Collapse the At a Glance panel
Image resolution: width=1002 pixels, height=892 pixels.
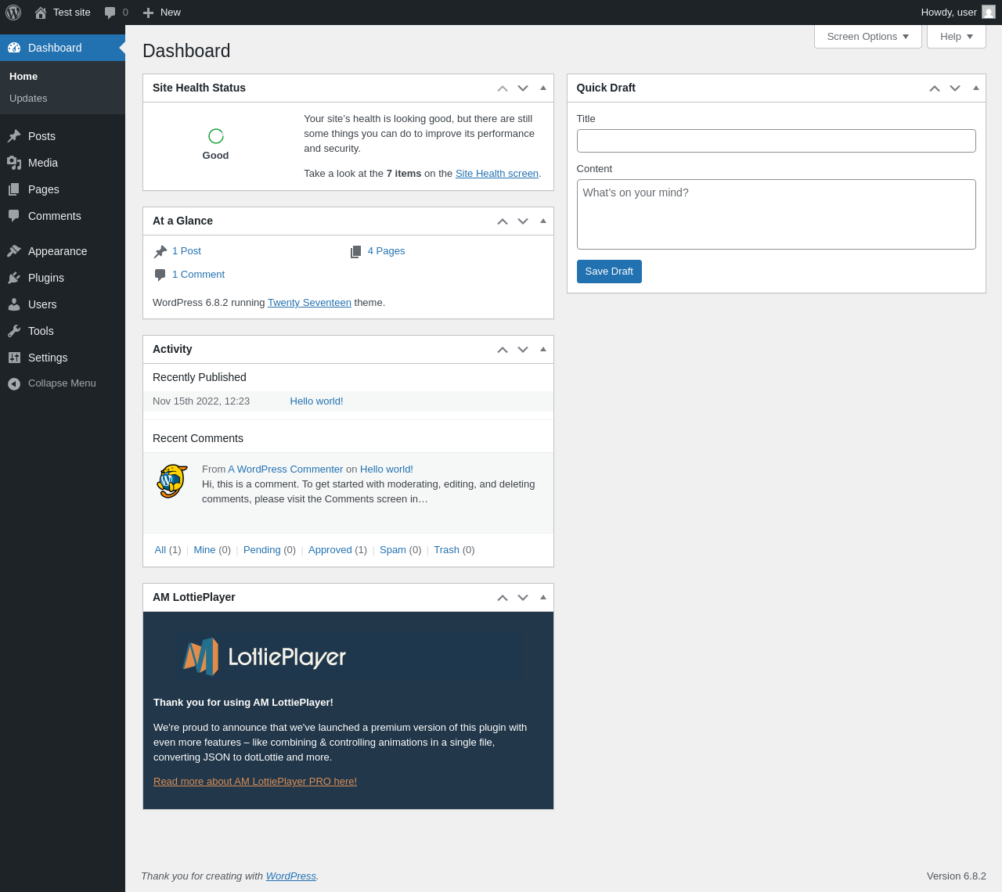[543, 221]
